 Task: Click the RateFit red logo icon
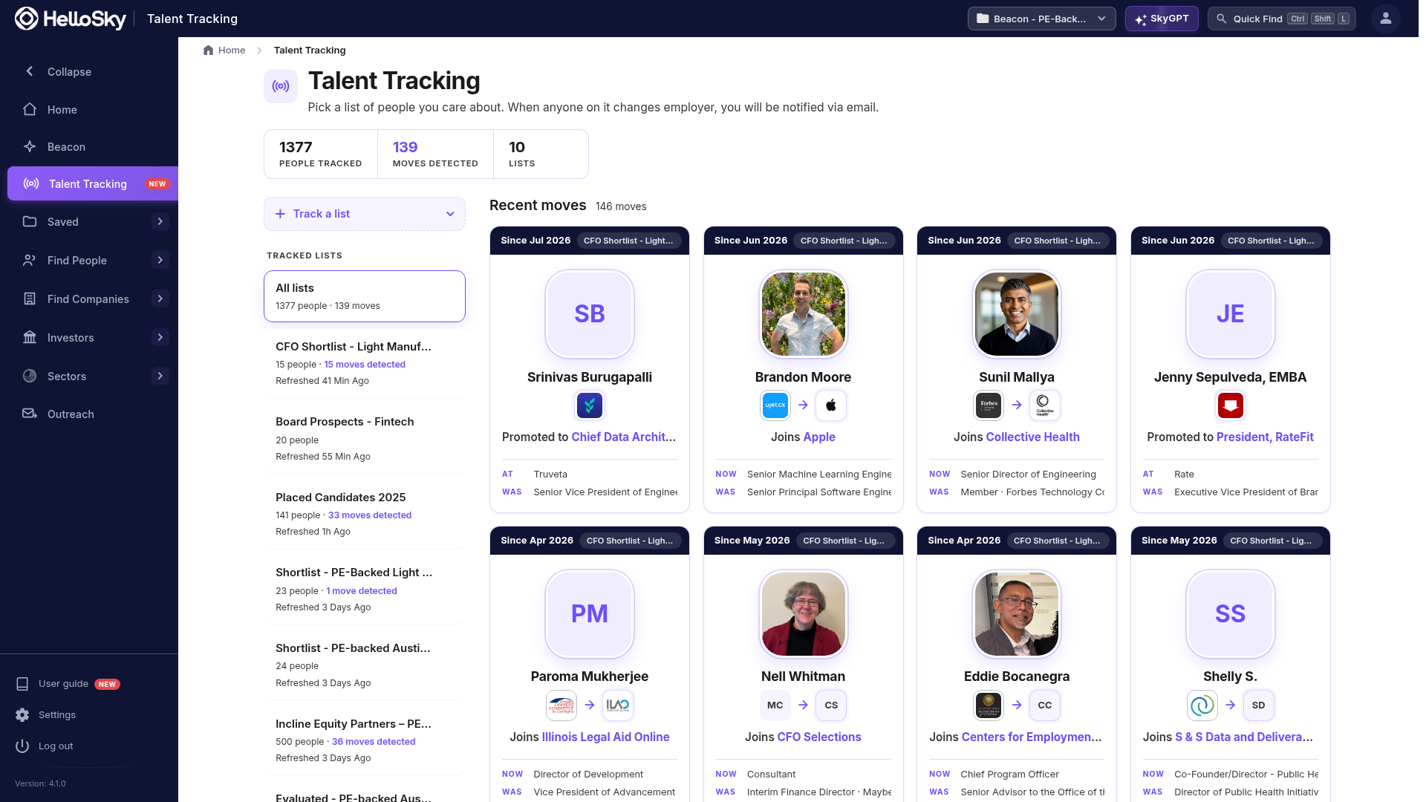(1231, 405)
